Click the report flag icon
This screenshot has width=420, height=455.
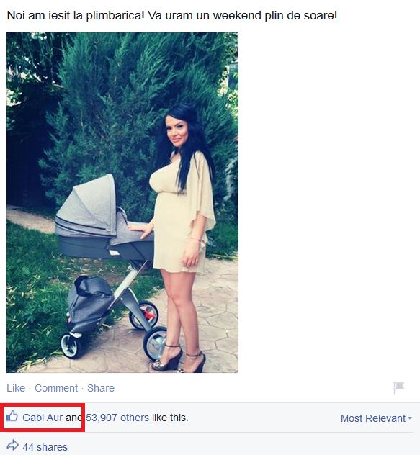click(399, 387)
